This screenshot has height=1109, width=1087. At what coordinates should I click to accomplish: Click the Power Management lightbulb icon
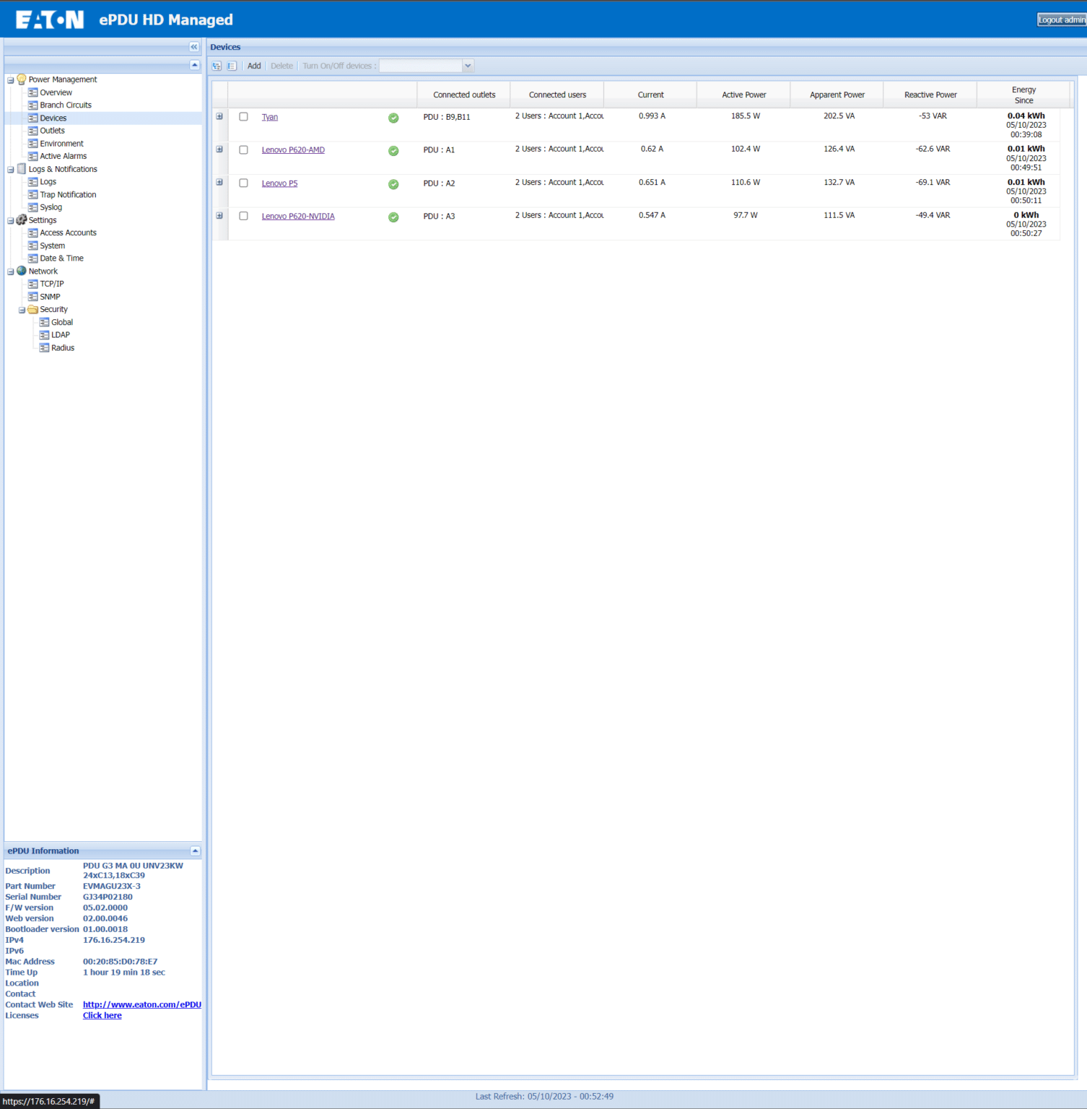click(22, 79)
